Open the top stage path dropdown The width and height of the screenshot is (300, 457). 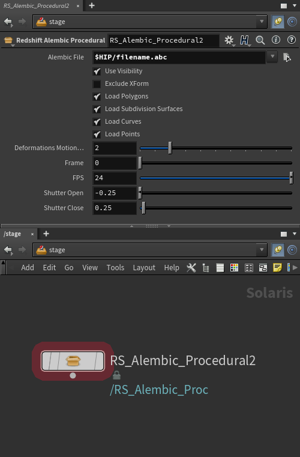point(262,22)
